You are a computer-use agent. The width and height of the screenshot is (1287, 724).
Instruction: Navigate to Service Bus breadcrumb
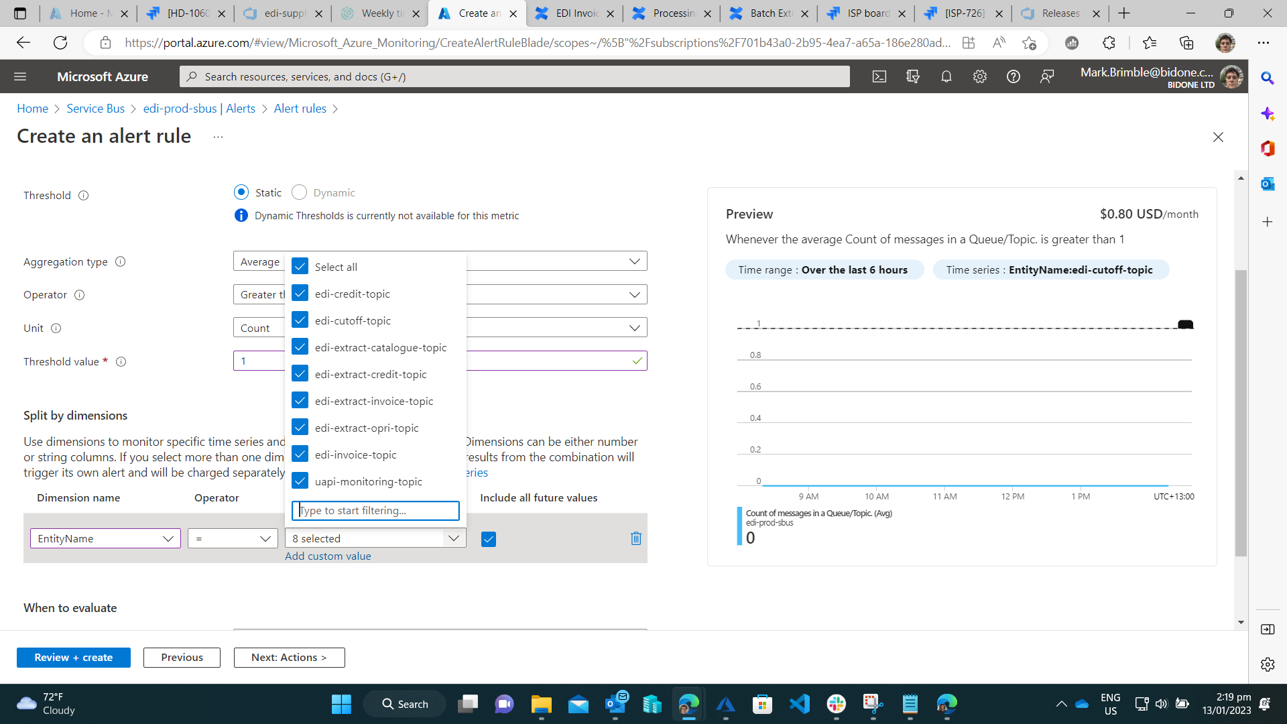click(x=96, y=109)
